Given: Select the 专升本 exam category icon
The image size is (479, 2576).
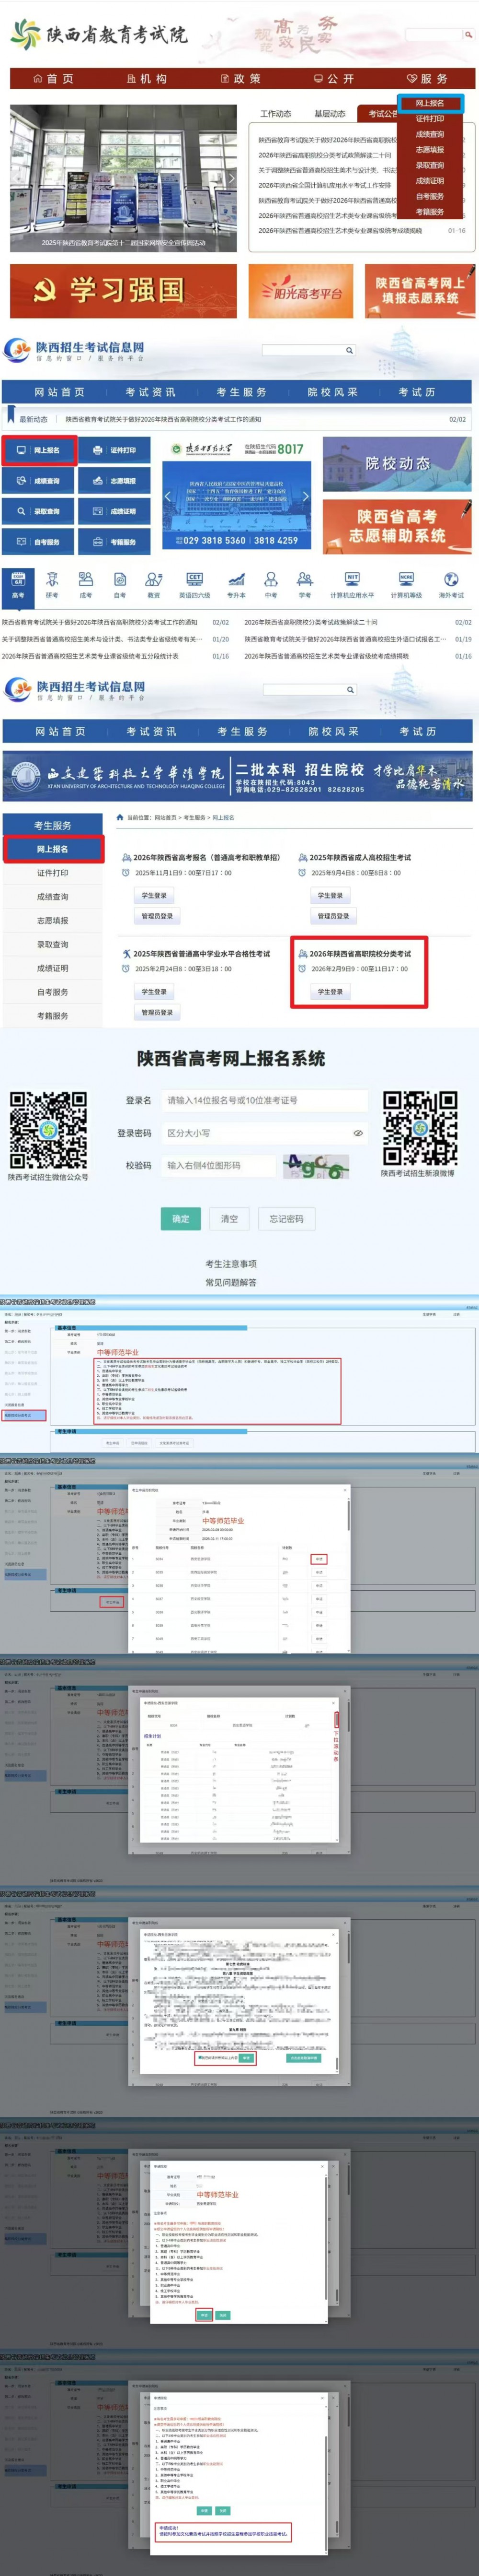Looking at the screenshot, I should 237,586.
